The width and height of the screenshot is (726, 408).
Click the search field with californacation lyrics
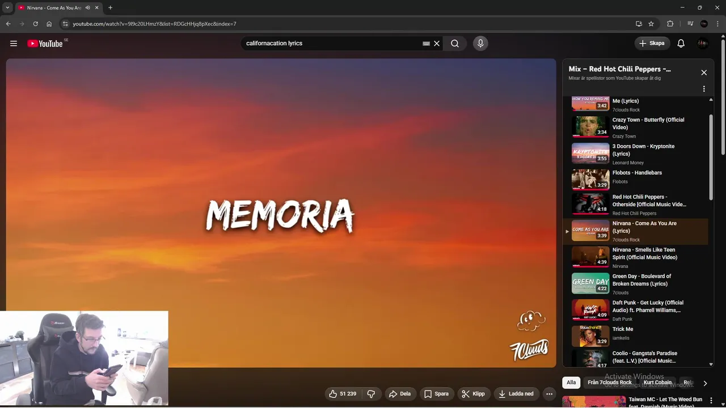[x=332, y=44]
